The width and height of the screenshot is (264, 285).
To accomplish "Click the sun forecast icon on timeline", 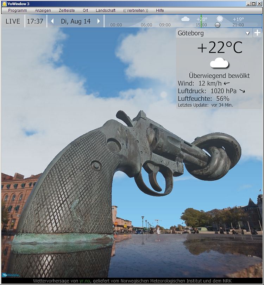I will coord(220,19).
